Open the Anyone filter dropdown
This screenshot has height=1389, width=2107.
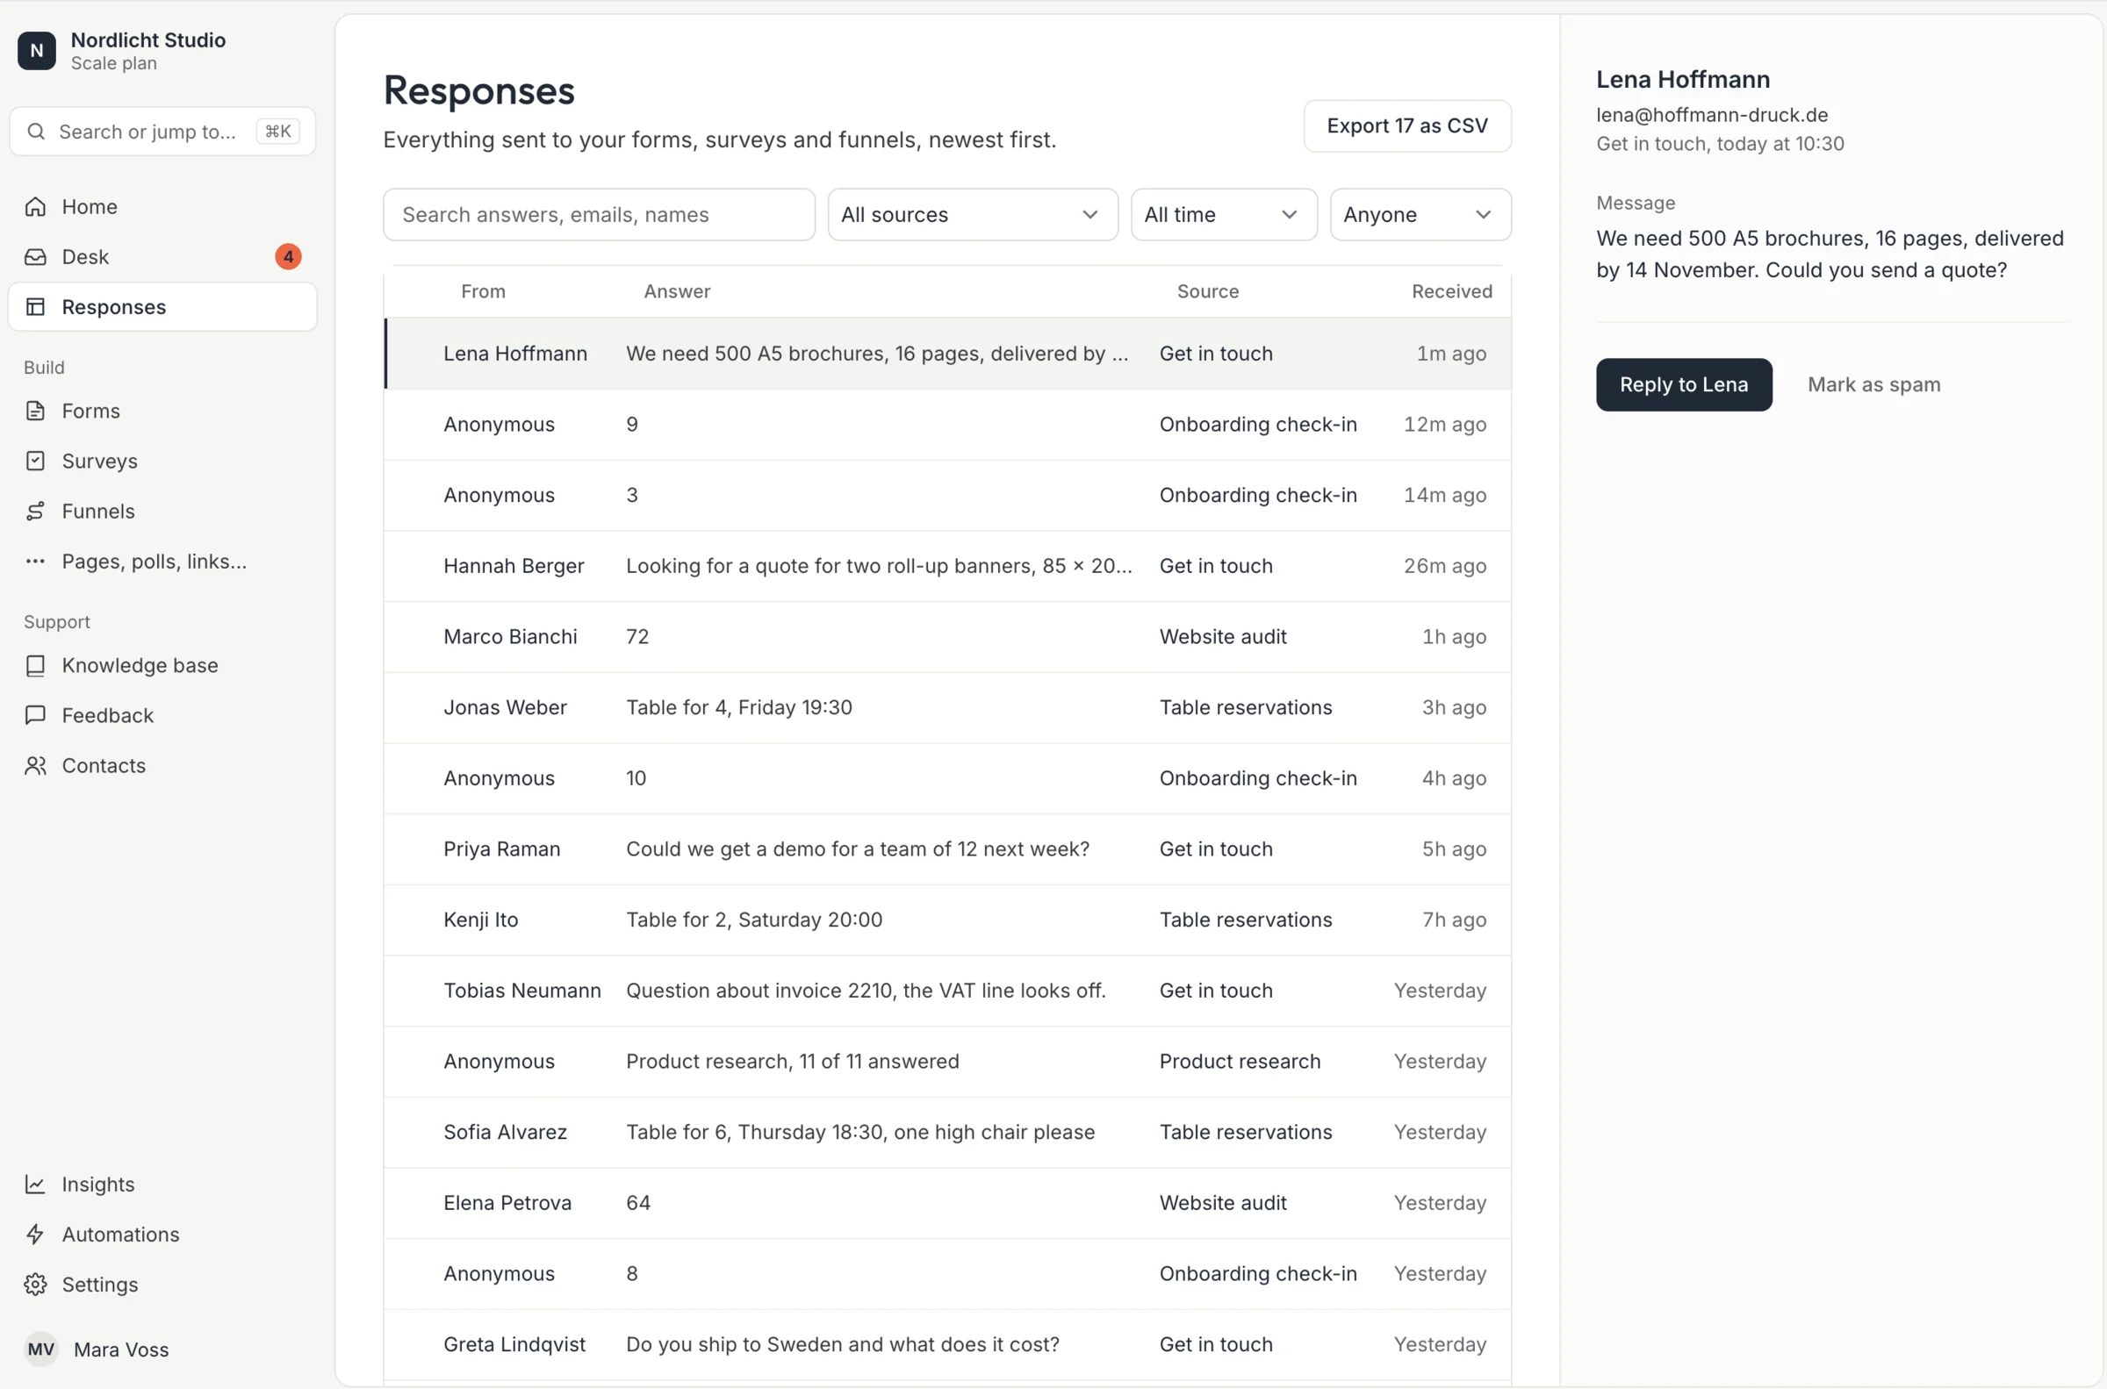[x=1420, y=214]
